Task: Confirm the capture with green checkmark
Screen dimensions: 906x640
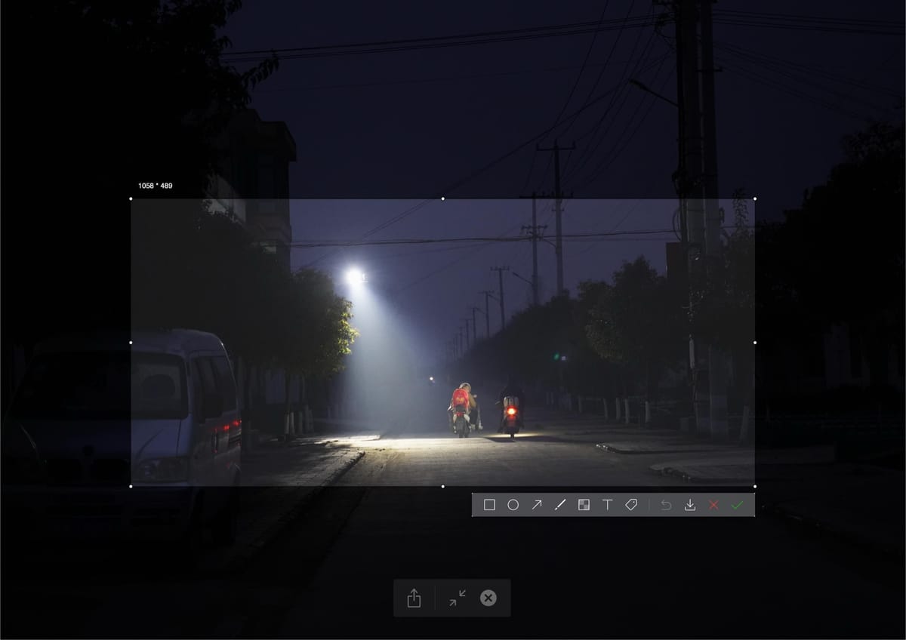Action: (738, 505)
